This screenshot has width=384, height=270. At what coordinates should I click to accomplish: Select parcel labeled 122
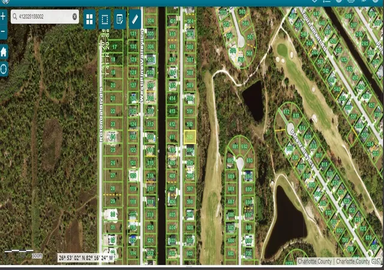coord(133,150)
